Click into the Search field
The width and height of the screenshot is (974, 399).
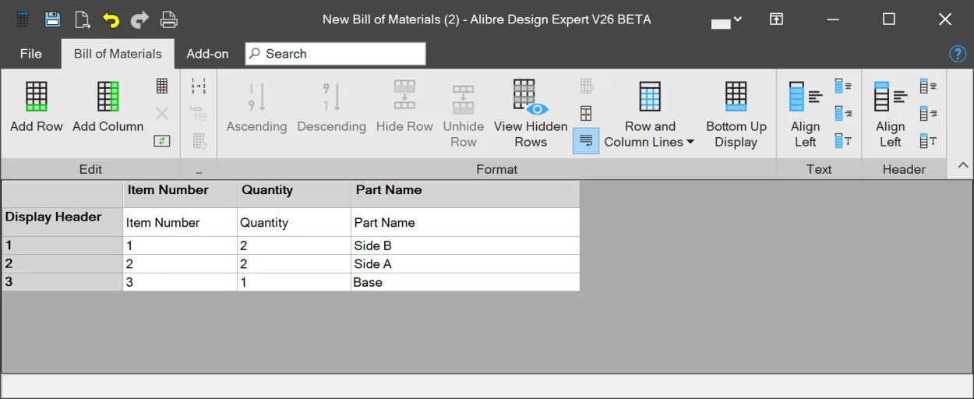pyautogui.click(x=335, y=54)
